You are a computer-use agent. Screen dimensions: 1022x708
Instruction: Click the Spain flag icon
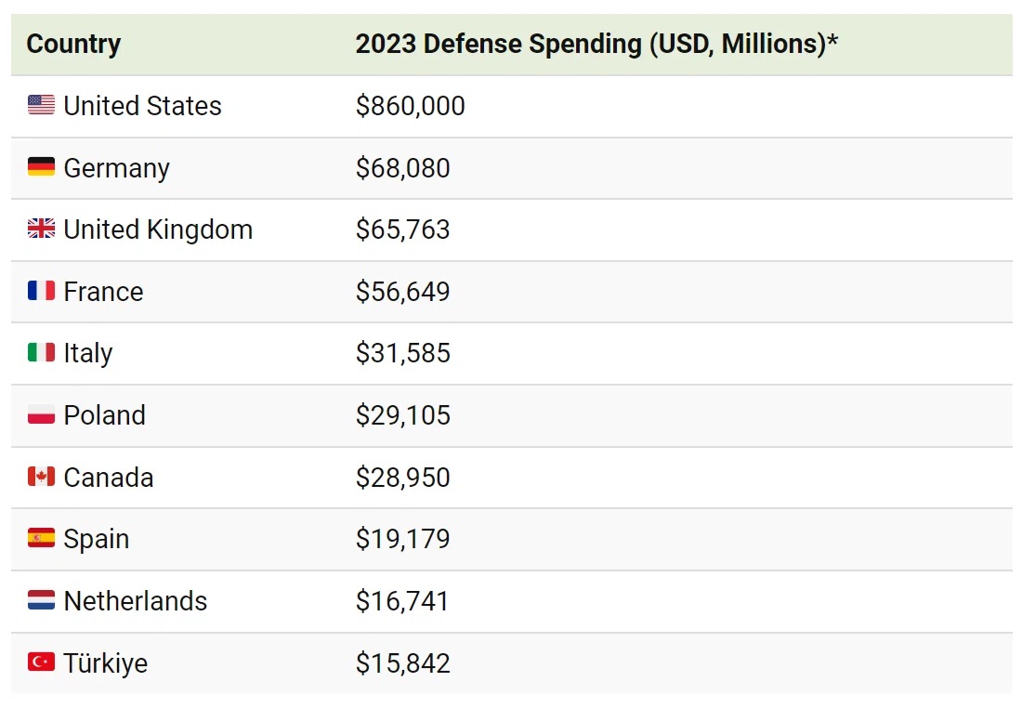[41, 538]
